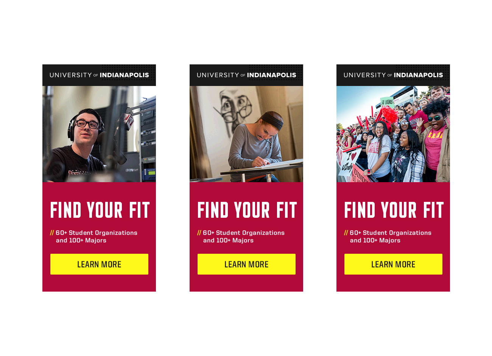Click Learn More on art student ad

246,264
